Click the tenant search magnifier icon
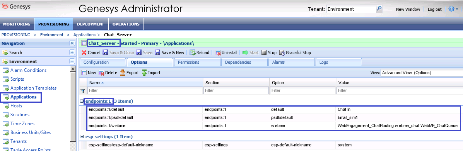This screenshot has width=463, height=151. pos(379,9)
